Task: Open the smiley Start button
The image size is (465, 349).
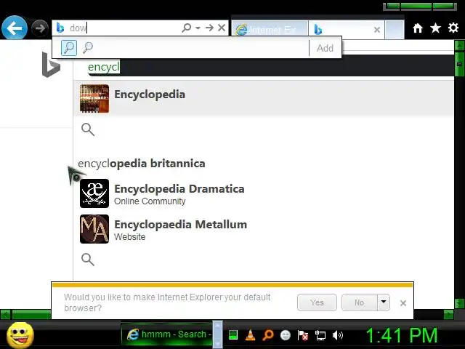Action: pyautogui.click(x=20, y=335)
